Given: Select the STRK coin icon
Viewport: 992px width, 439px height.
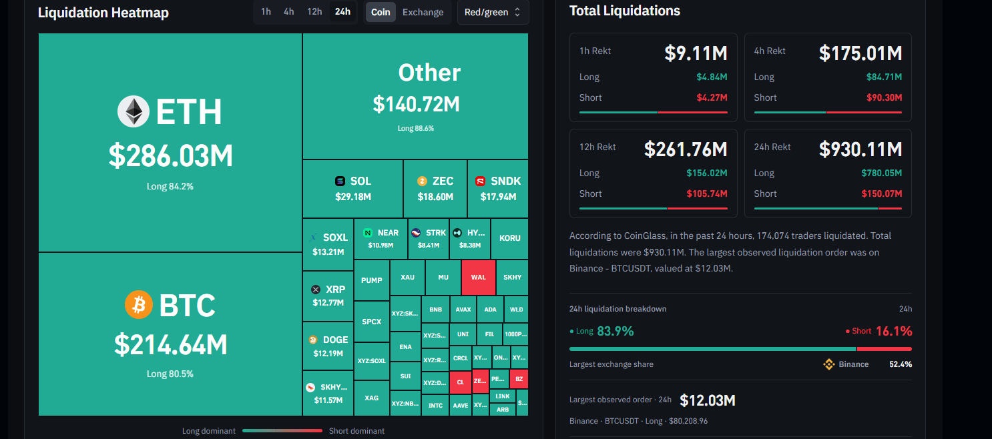Looking at the screenshot, I should (416, 233).
